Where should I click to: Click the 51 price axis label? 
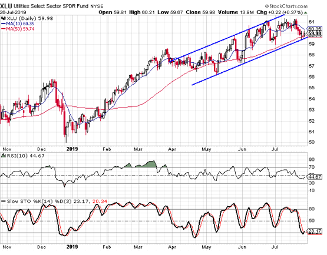[312, 132]
